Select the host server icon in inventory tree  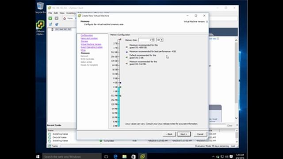click(x=52, y=30)
